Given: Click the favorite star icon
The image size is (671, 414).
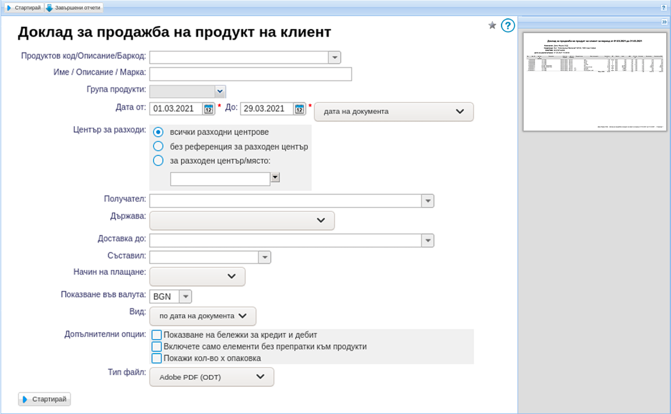Looking at the screenshot, I should [x=492, y=25].
